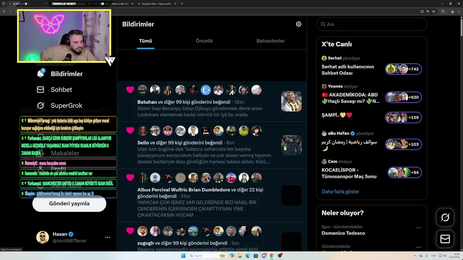Open File Explorer from taskbar

pos(239,256)
